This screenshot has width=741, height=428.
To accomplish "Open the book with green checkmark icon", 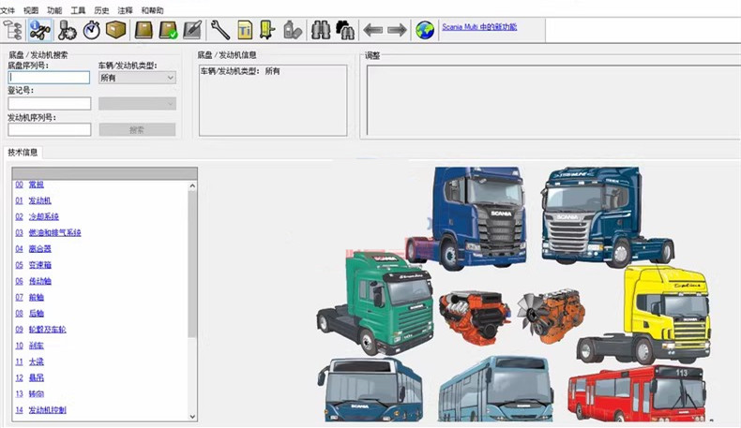I will [x=168, y=31].
